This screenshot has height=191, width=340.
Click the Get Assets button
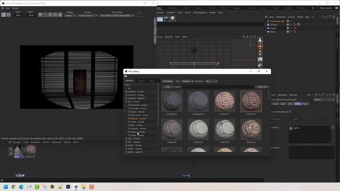(168, 81)
